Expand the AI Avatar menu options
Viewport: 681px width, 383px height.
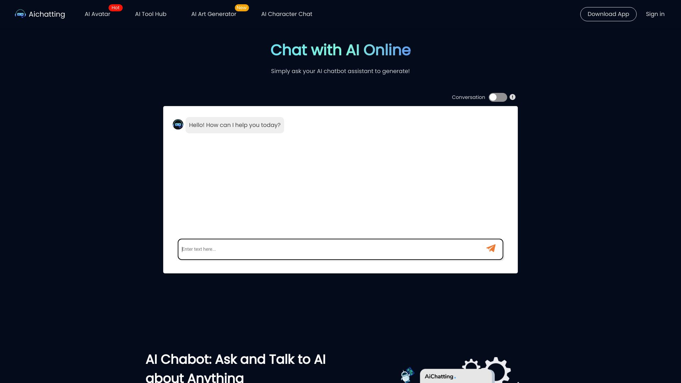[x=97, y=14]
